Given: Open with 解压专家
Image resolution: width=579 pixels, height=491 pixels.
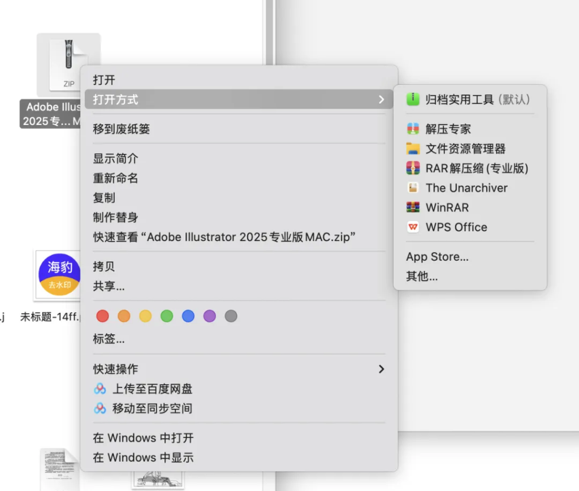Looking at the screenshot, I should point(470,129).
